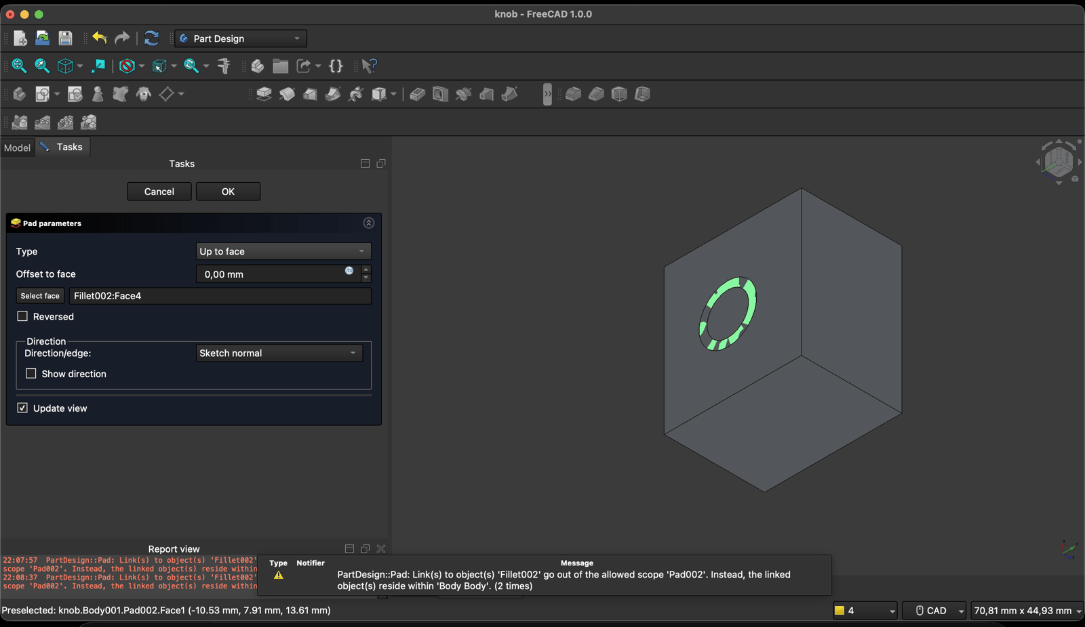This screenshot has width=1085, height=627.
Task: Click the Create Part icon
Action: coord(258,66)
